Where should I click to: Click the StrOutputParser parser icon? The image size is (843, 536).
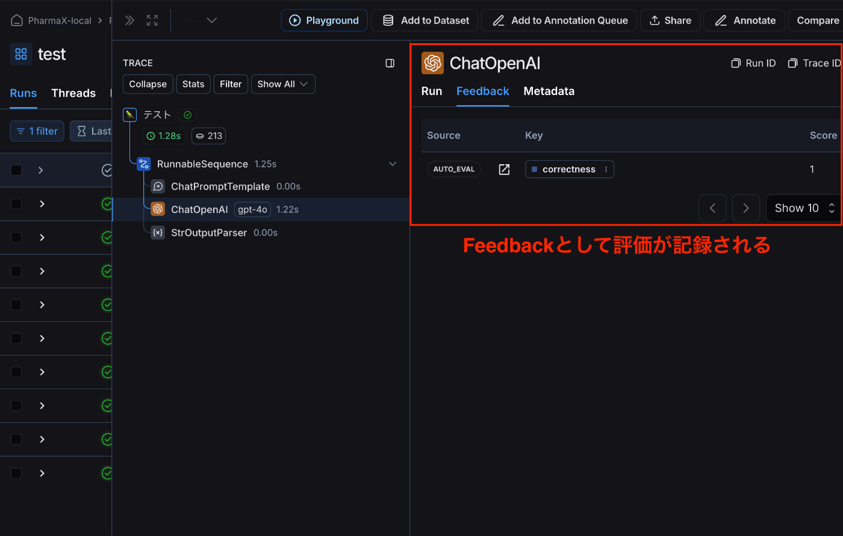158,232
